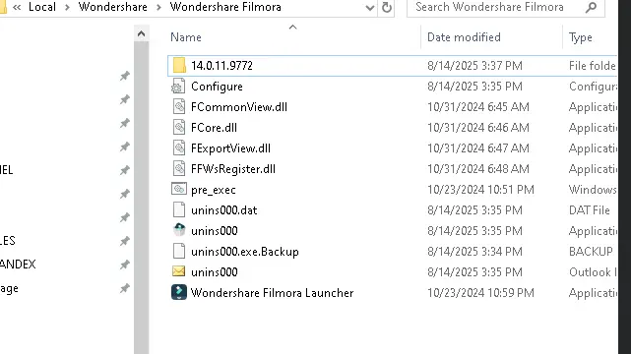
Task: Click the Configure settings file icon
Action: (x=179, y=87)
